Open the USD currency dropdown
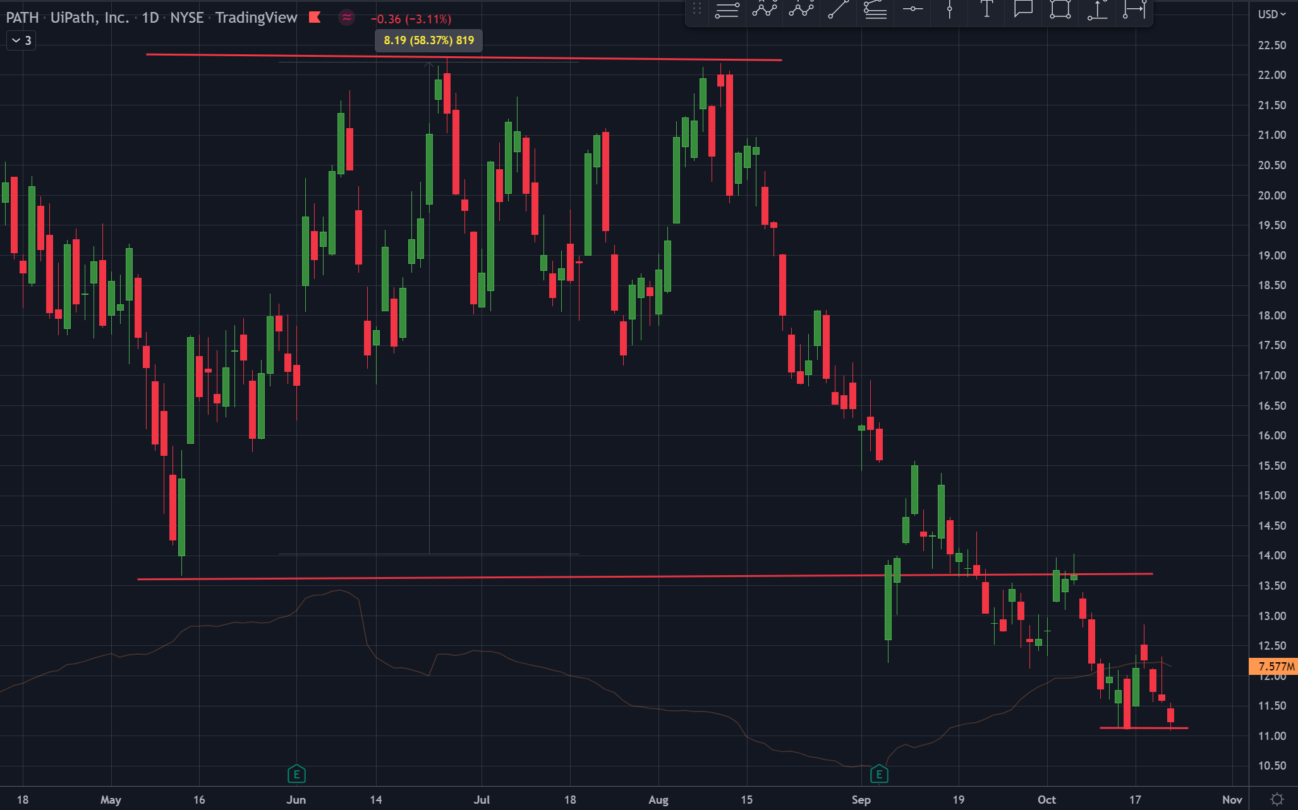 pos(1271,14)
